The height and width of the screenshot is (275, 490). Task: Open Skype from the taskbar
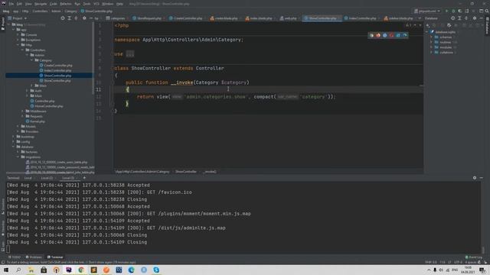tap(156, 270)
